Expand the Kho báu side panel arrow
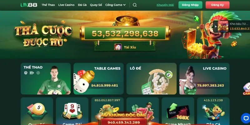Viewport: 250px width, 125px height. (216, 27)
